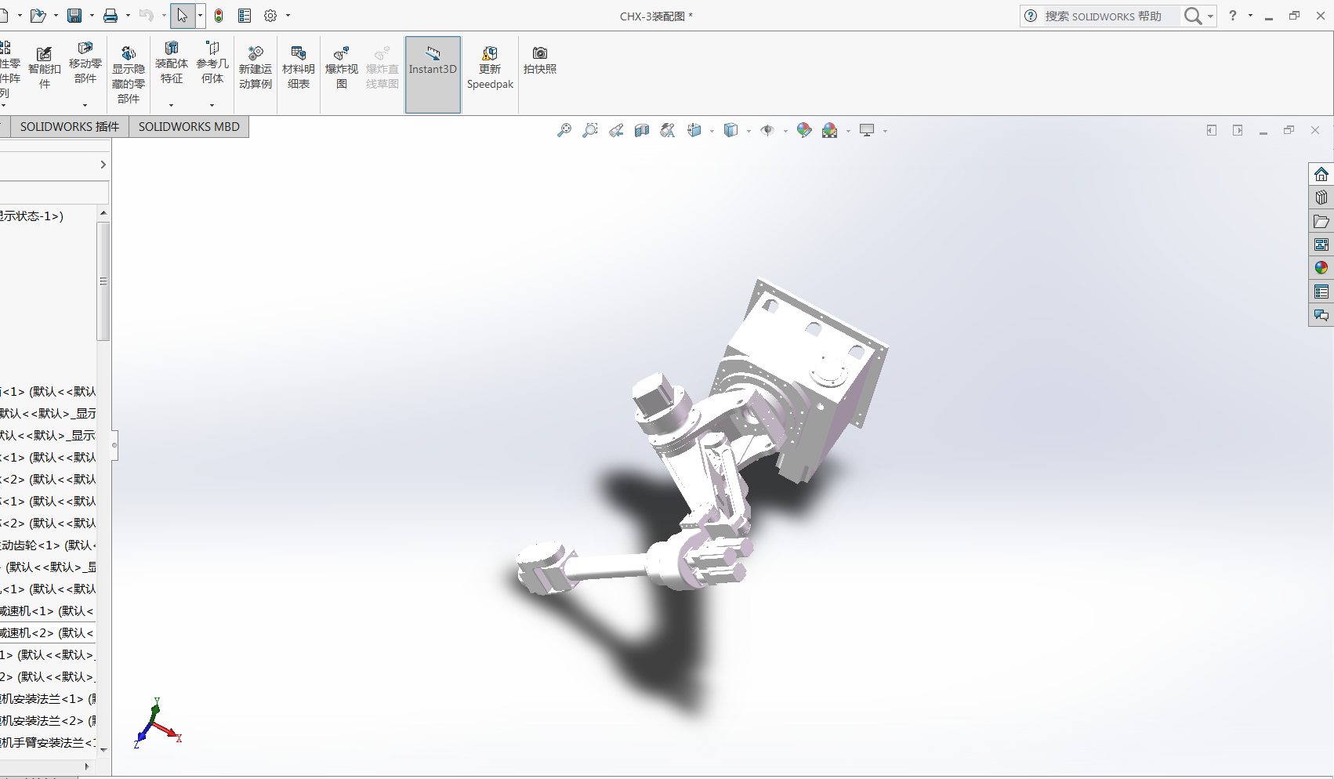The width and height of the screenshot is (1334, 779).
Task: Take a snapshot (拍快照)
Action: (x=540, y=61)
